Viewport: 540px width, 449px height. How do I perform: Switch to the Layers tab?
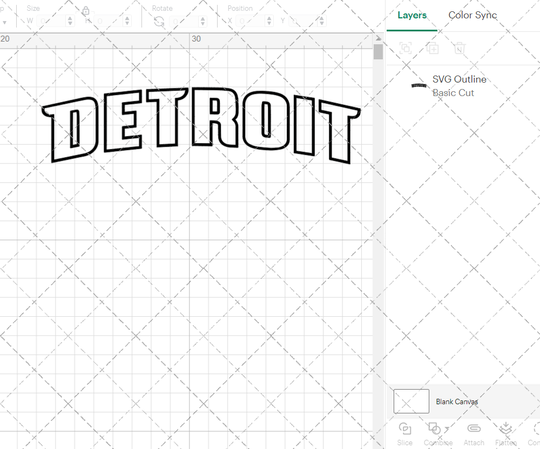click(x=412, y=15)
